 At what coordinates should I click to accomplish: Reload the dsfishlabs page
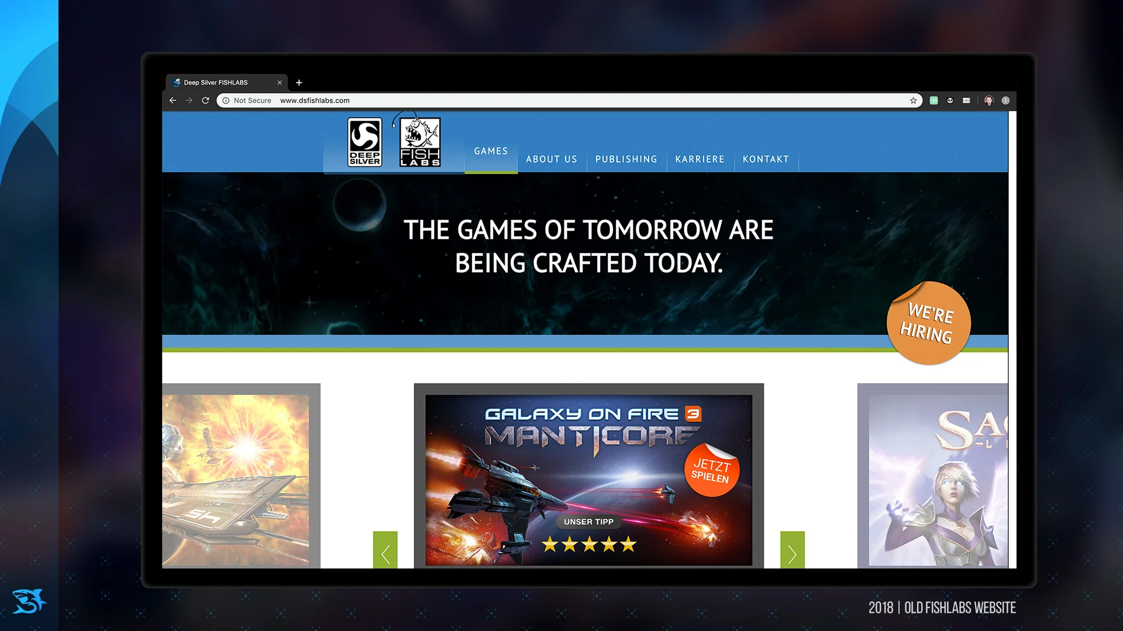(x=205, y=100)
